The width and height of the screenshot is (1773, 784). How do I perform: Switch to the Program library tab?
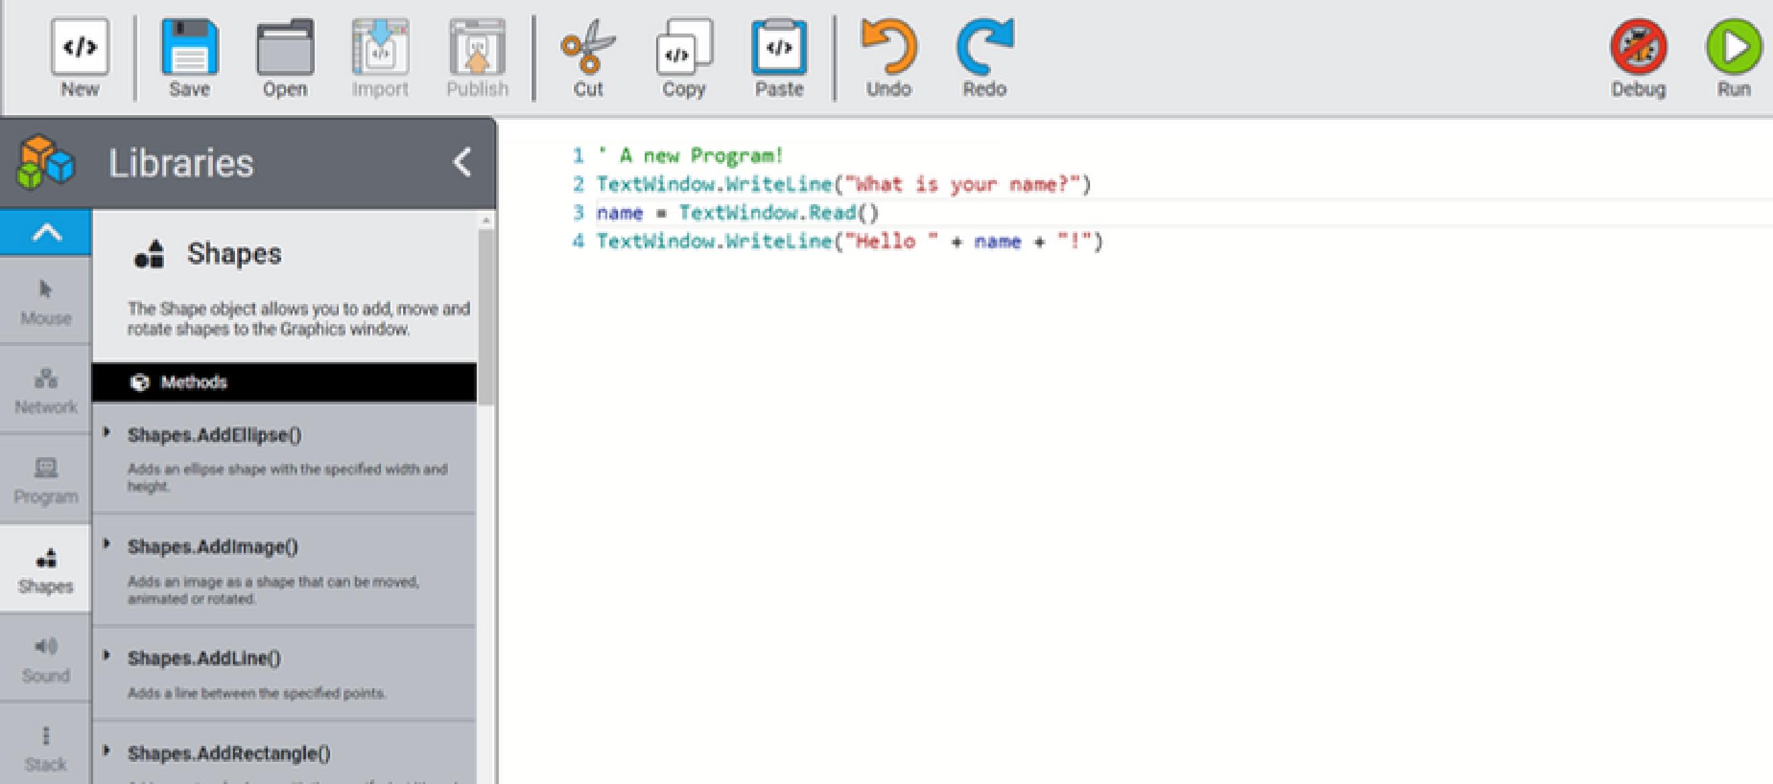pyautogui.click(x=45, y=479)
